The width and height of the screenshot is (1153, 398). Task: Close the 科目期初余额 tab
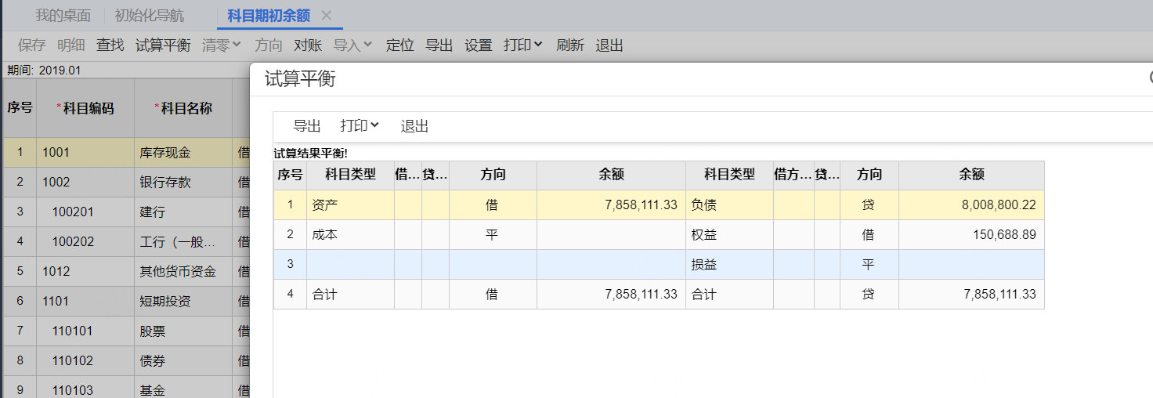(x=327, y=16)
